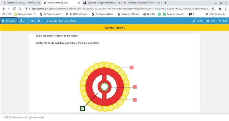229x121 pixels.
Task: Bookmark this page with the star icon
Action: (213, 9)
